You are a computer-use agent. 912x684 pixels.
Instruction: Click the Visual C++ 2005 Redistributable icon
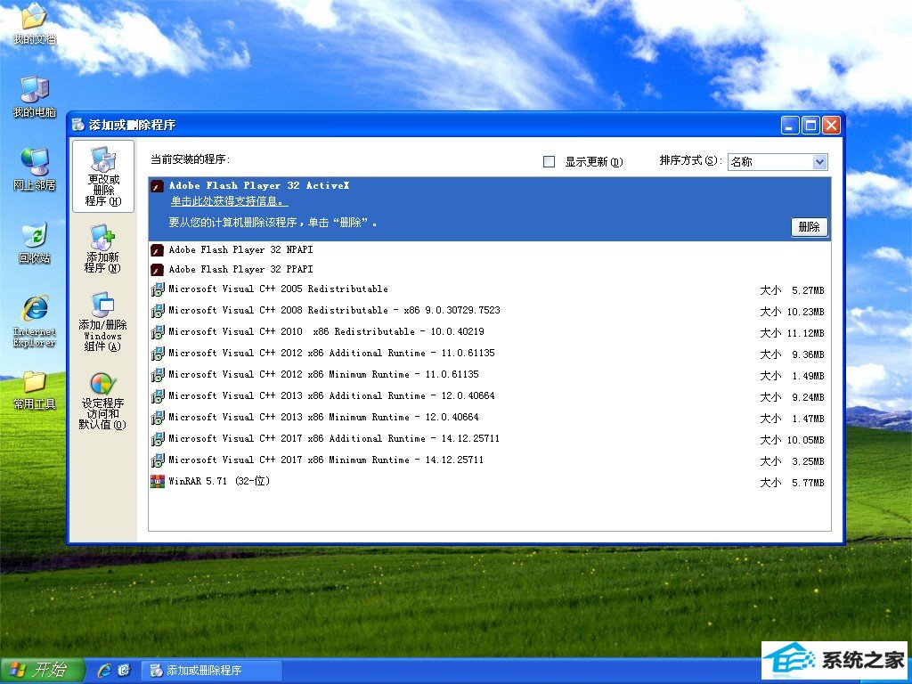tap(157, 289)
